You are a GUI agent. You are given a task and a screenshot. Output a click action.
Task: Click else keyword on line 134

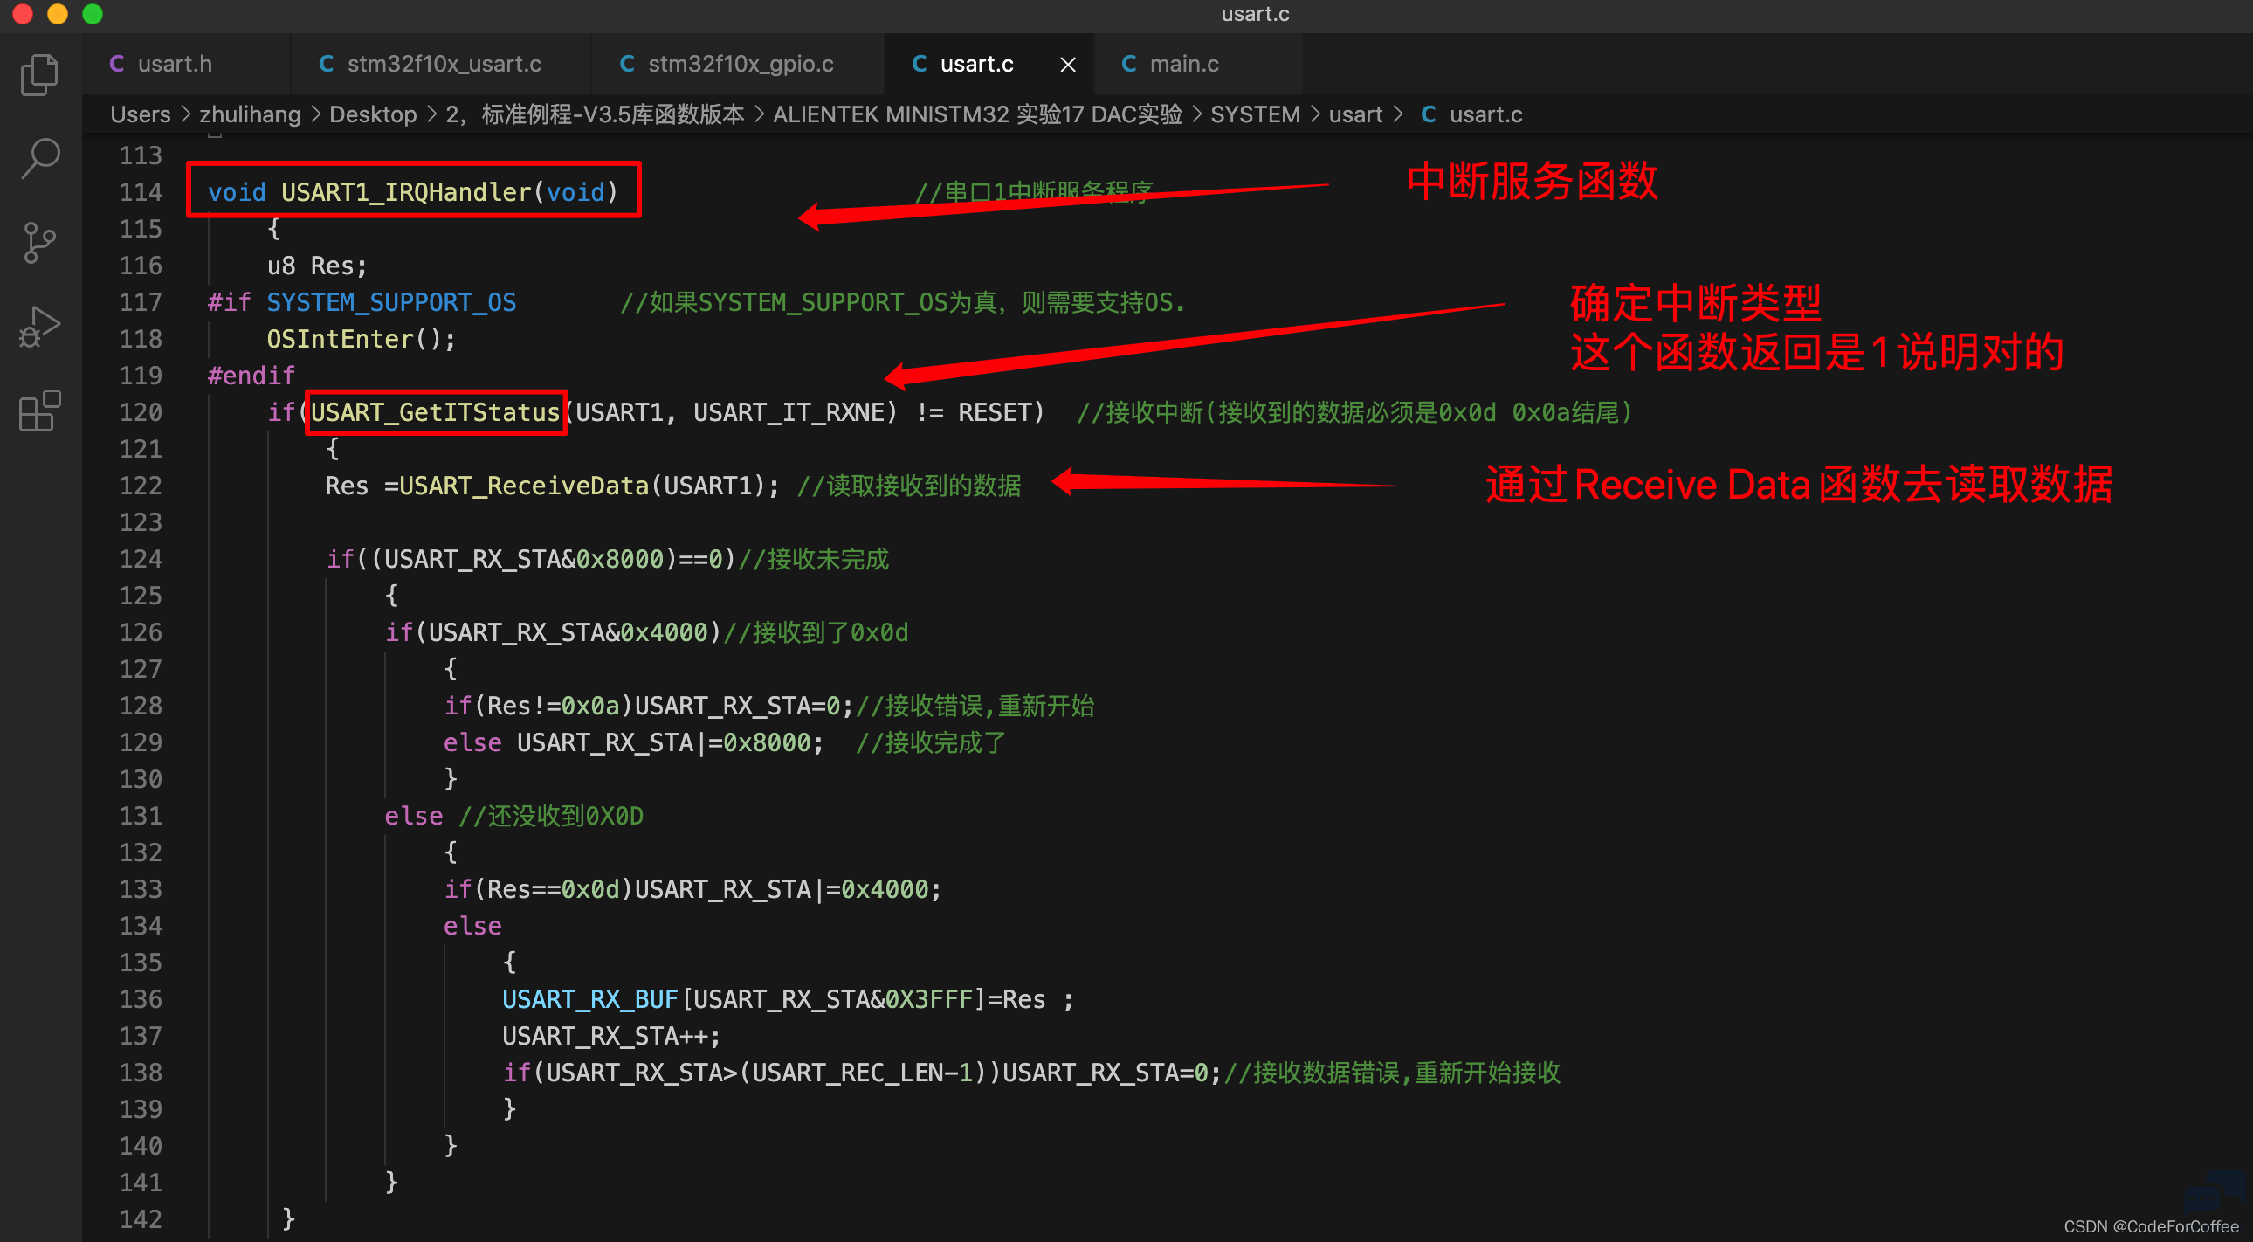(x=472, y=926)
